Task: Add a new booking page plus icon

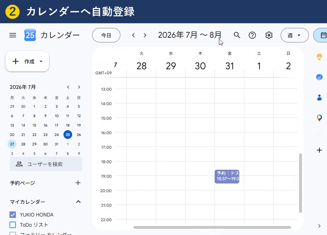Action: tap(78, 183)
